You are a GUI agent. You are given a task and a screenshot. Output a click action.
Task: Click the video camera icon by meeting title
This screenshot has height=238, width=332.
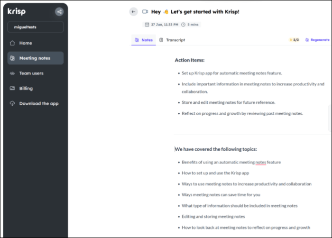coord(145,12)
